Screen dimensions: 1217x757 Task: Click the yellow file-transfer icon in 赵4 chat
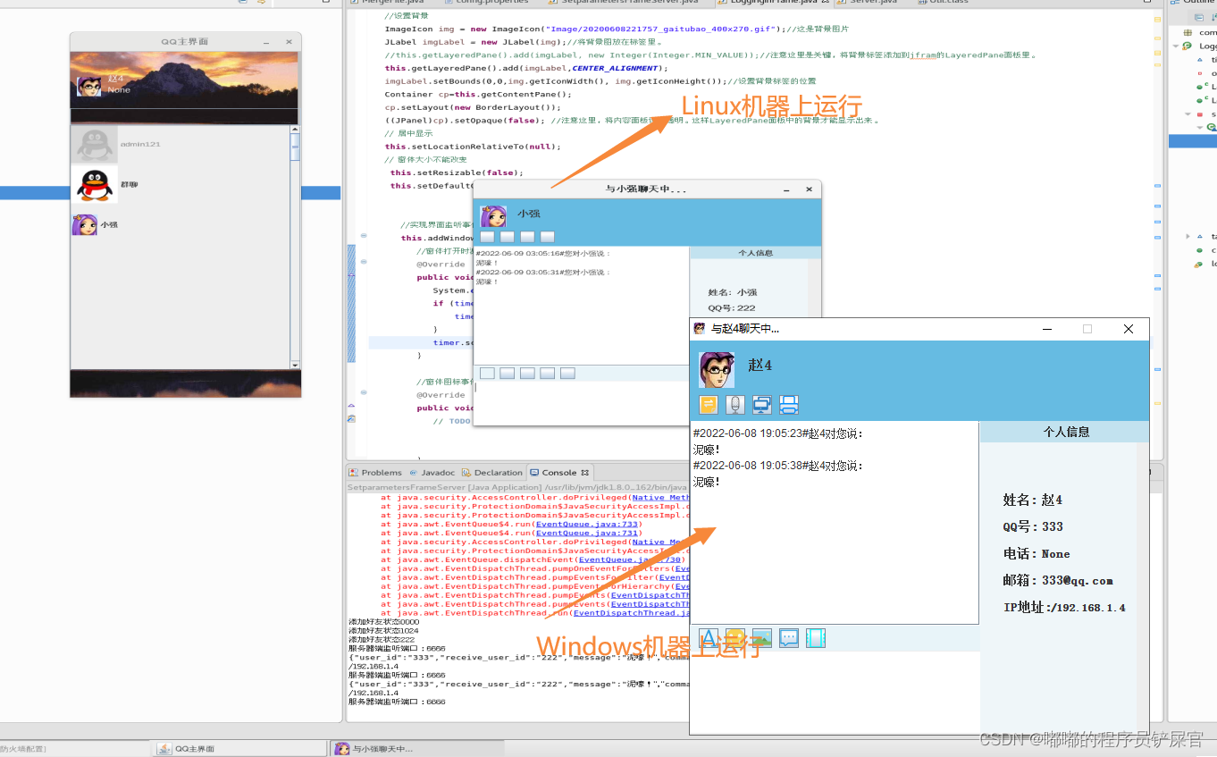(709, 405)
